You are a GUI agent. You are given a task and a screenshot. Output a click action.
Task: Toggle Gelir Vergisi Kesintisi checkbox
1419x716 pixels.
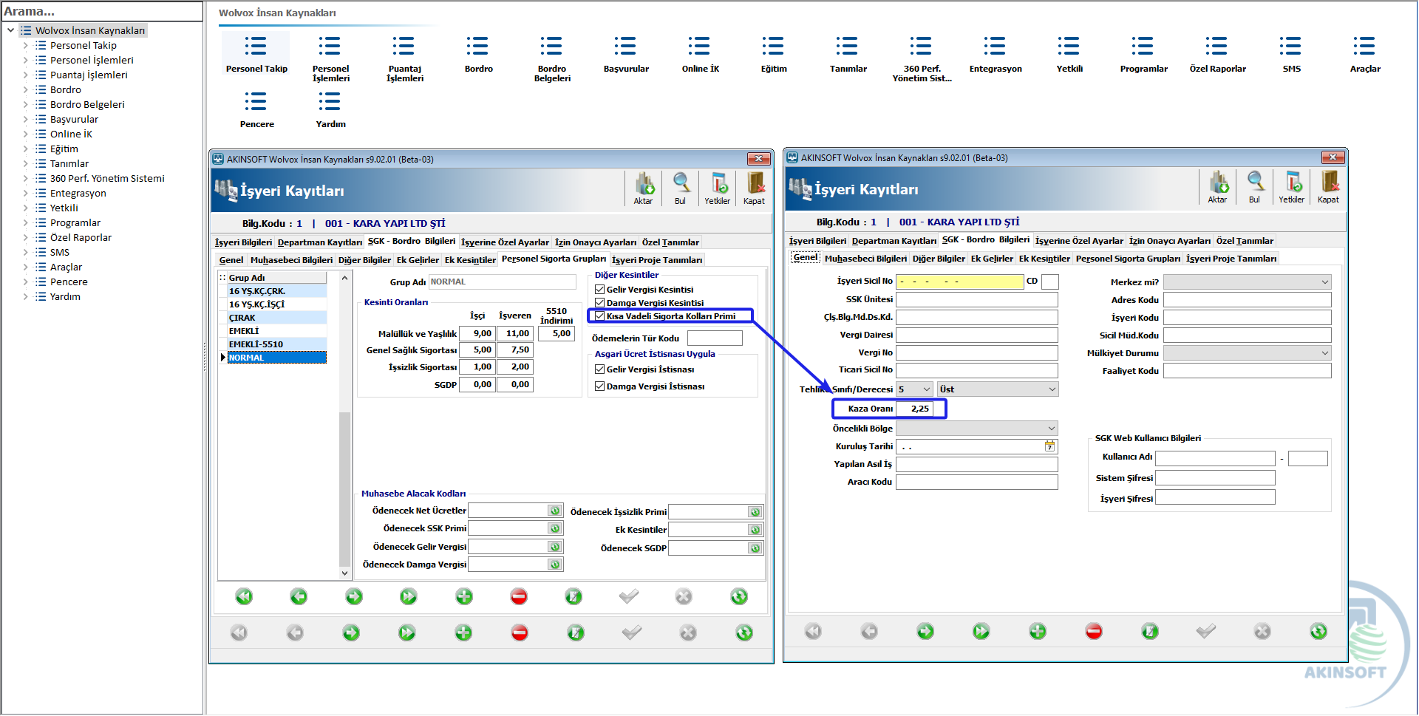click(600, 290)
